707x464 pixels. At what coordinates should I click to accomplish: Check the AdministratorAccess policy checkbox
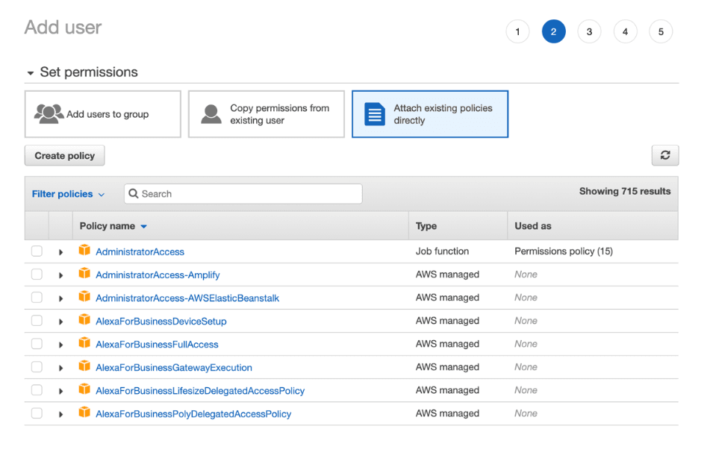coord(37,251)
